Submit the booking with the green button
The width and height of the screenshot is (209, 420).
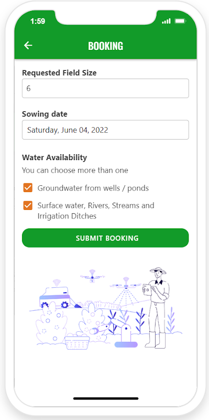tap(105, 238)
